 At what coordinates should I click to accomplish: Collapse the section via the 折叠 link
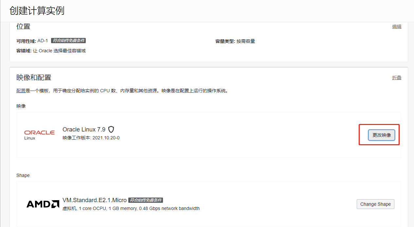click(397, 78)
